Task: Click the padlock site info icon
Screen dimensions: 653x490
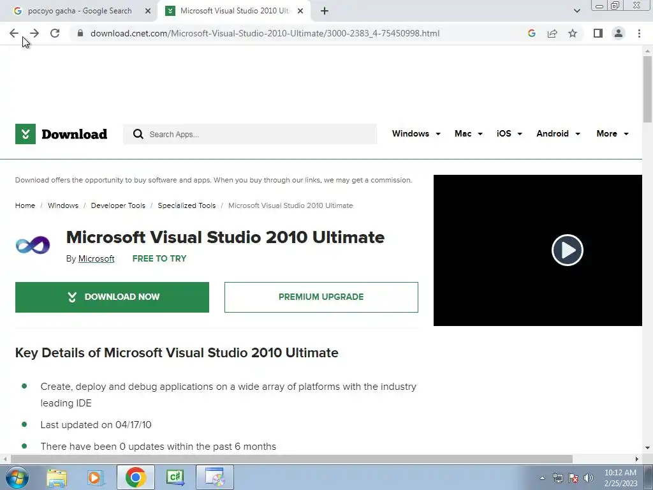Action: pyautogui.click(x=80, y=33)
